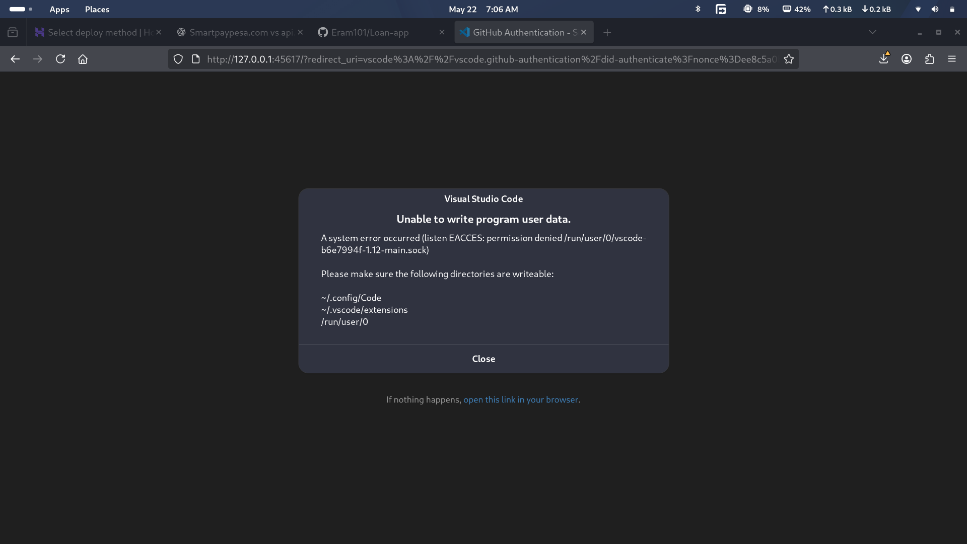Reload the current page

[60, 59]
